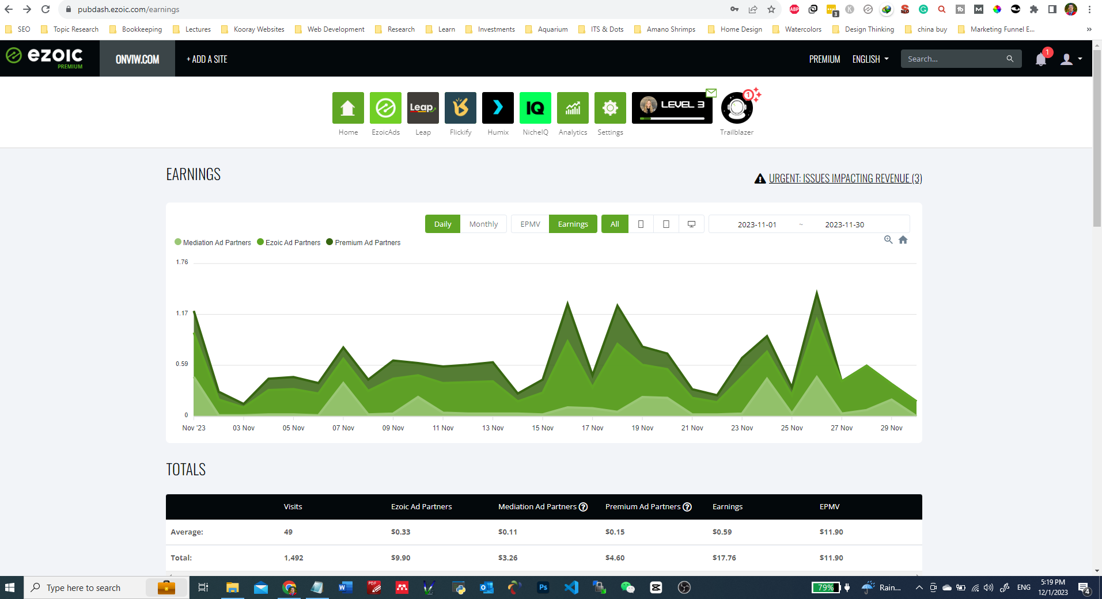Open the Flickify app icon
The height and width of the screenshot is (599, 1102).
460,108
